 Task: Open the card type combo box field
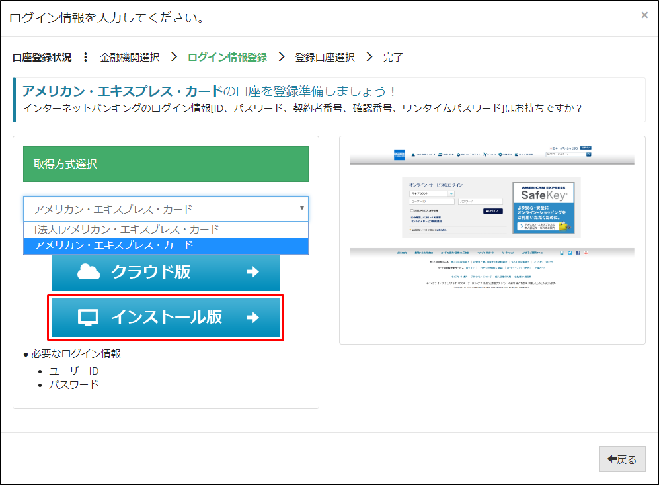[166, 209]
